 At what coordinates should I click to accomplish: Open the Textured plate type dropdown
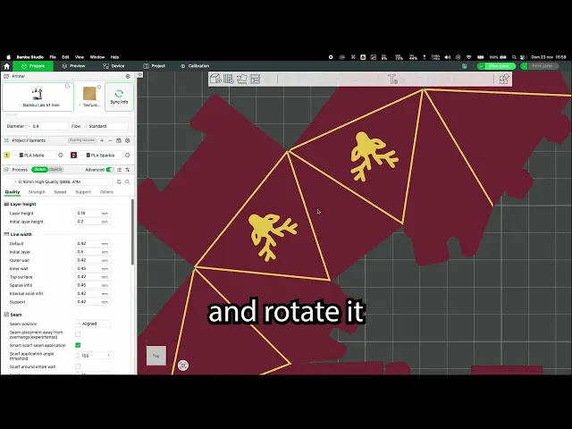click(89, 105)
